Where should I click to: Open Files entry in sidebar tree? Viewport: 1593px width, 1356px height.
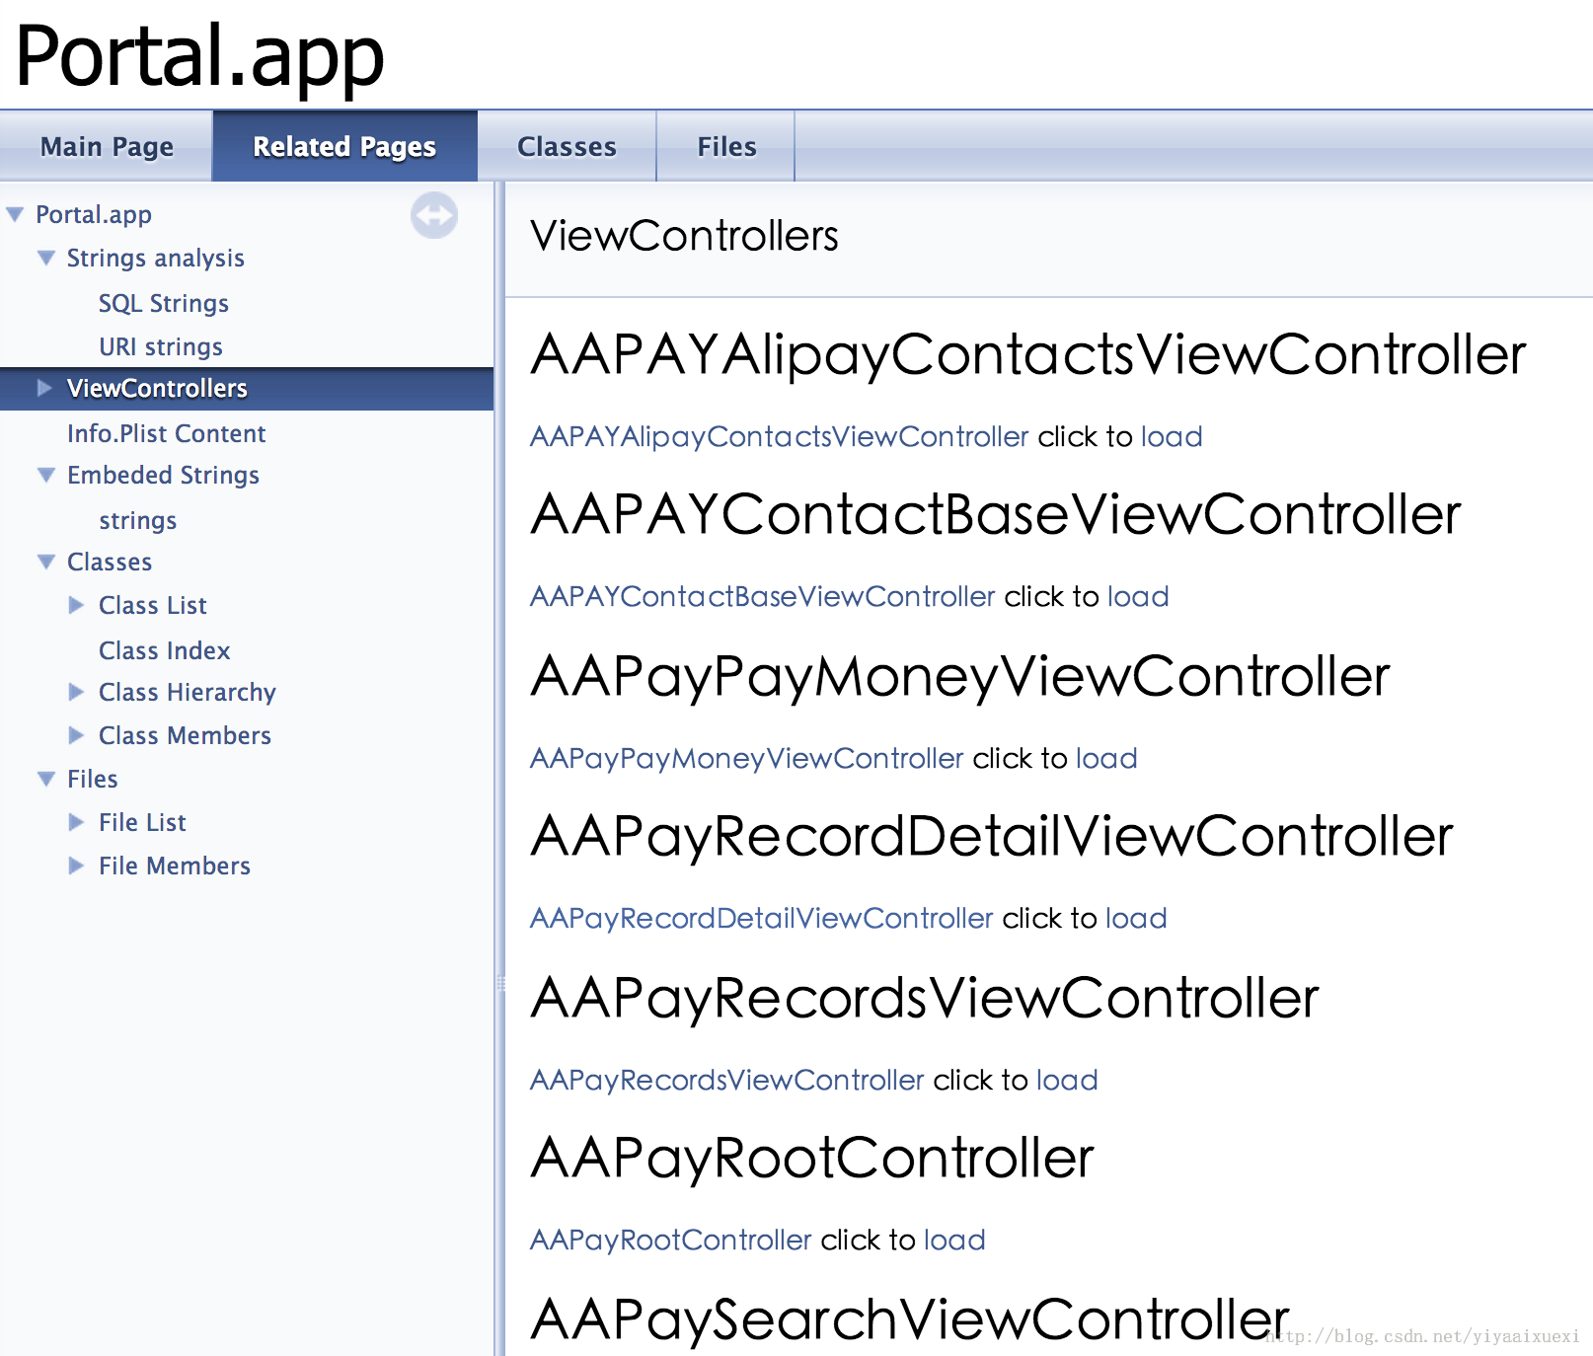93,779
